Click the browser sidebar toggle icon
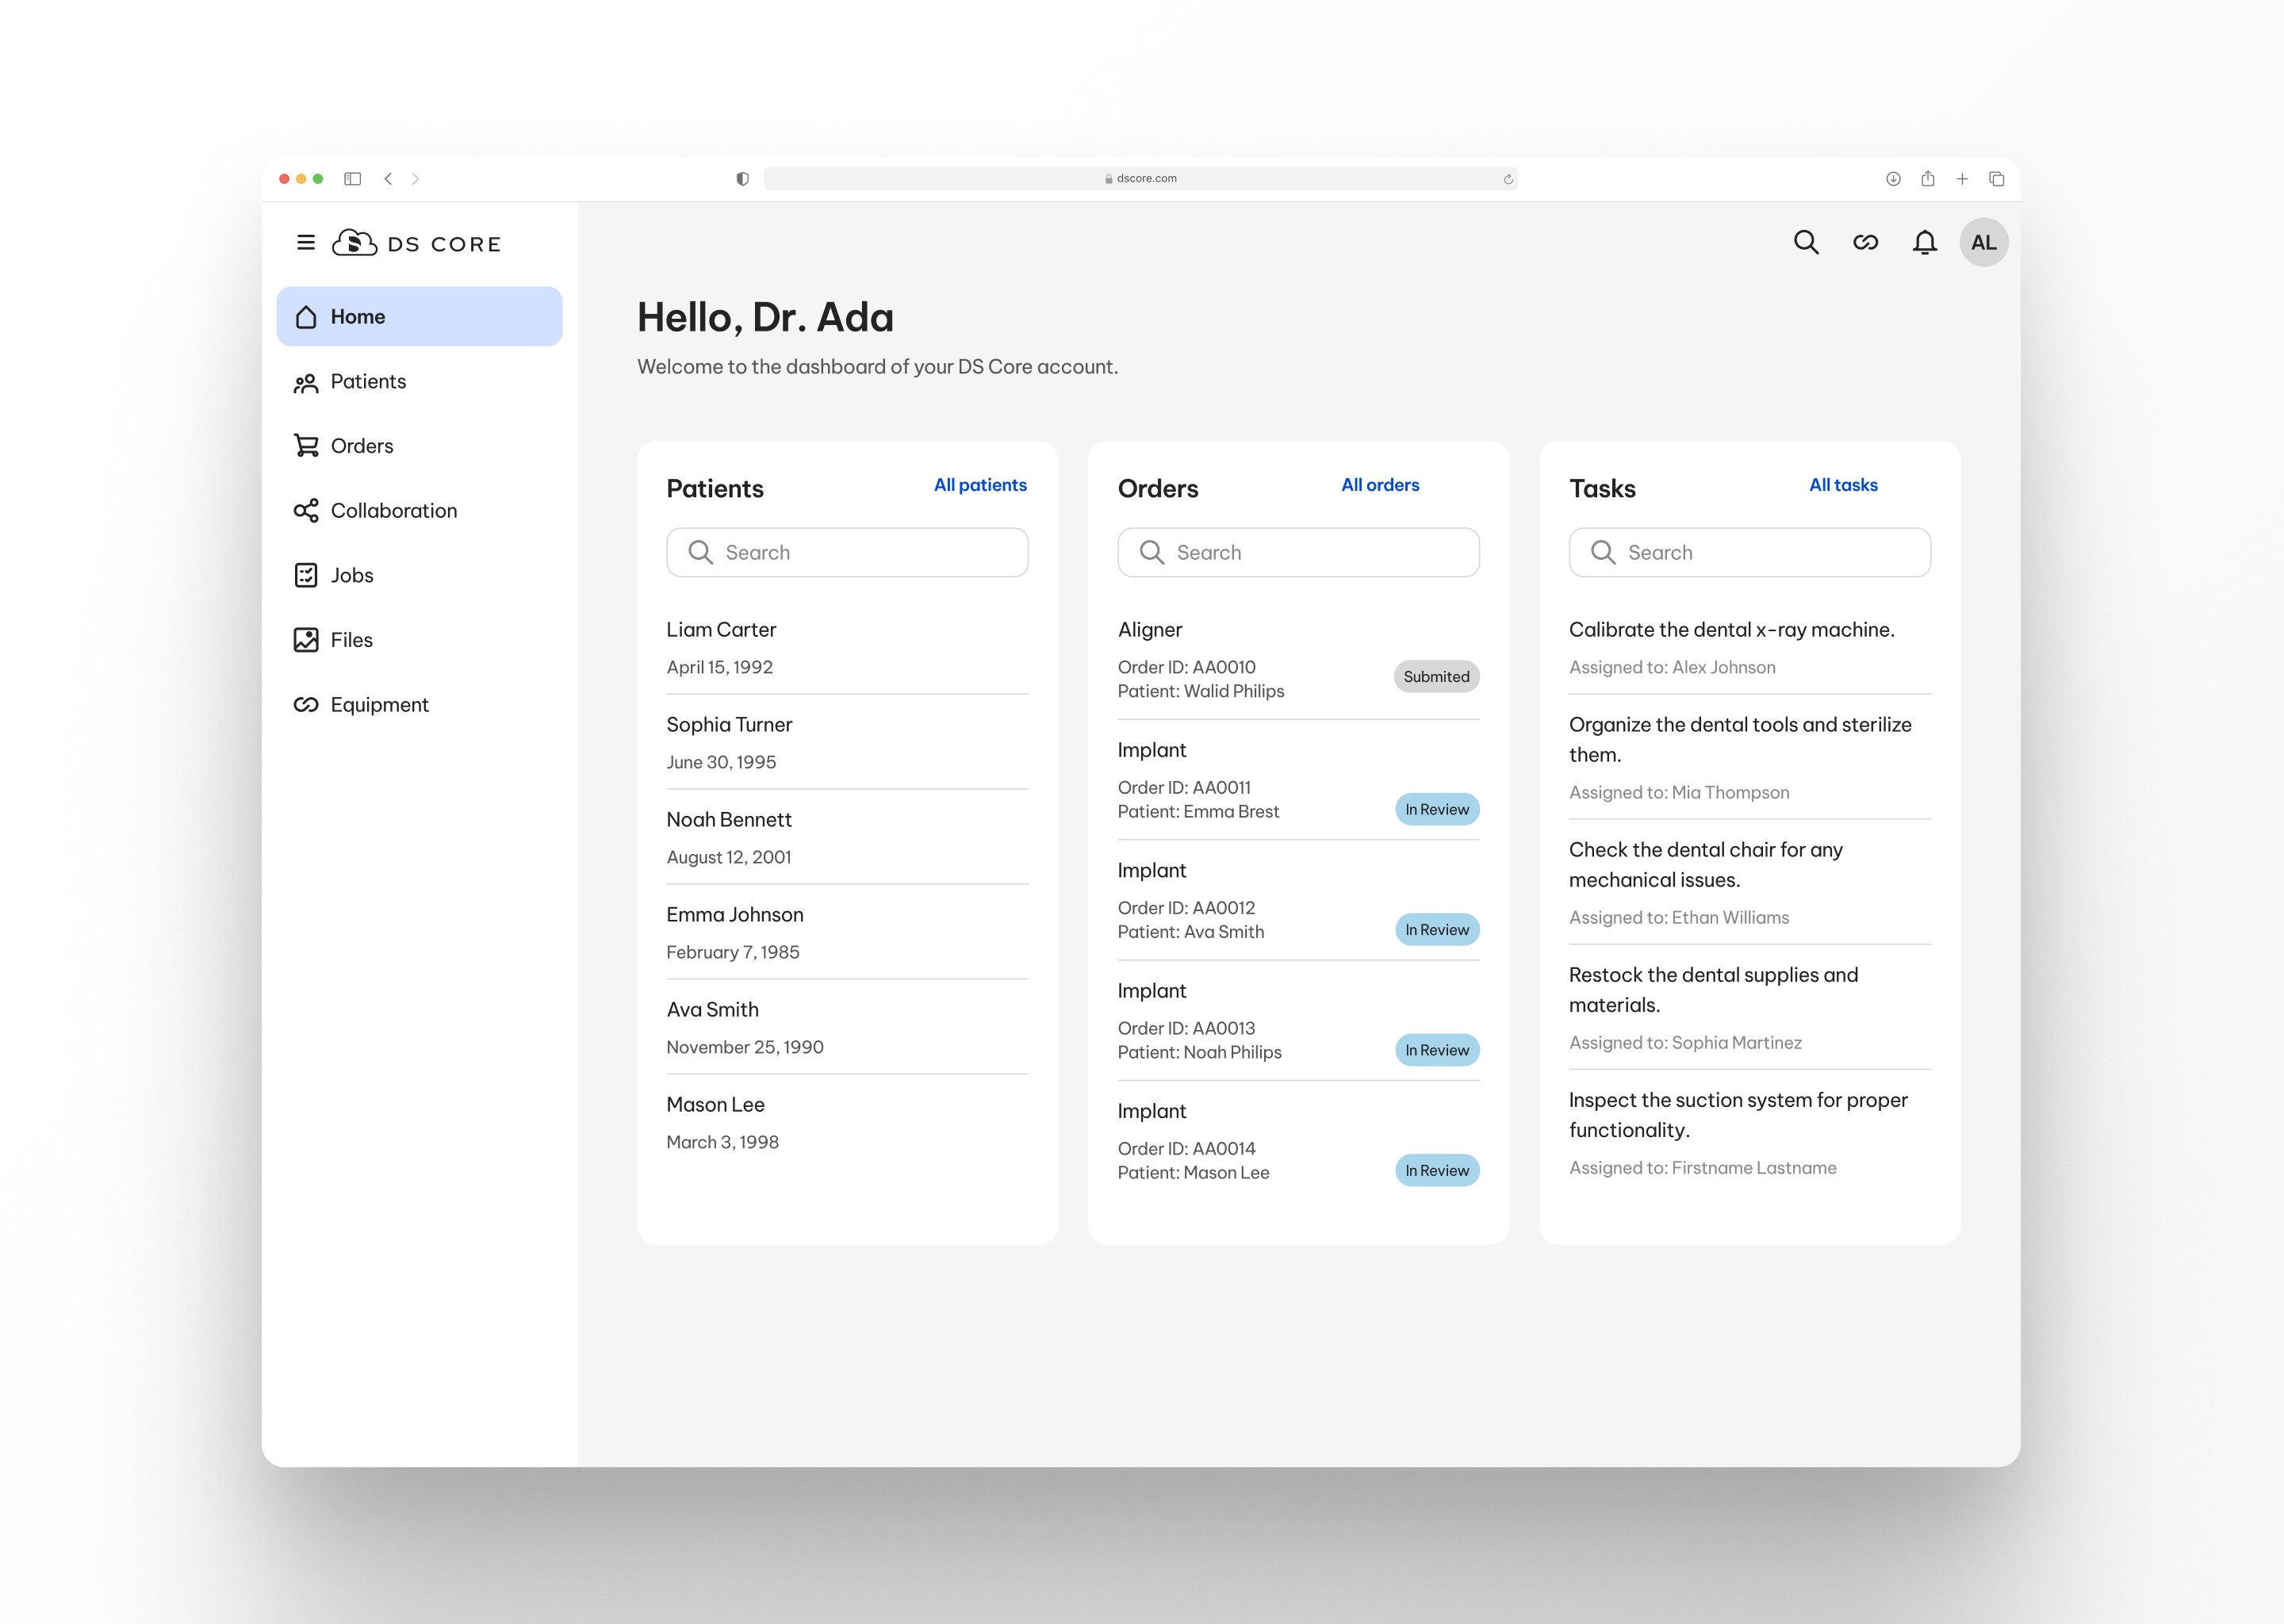Screen dimensions: 2284x1624 tap(352, 179)
